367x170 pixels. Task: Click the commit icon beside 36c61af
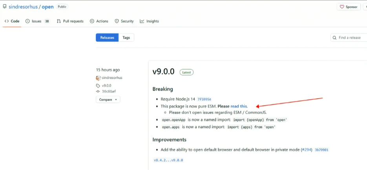pos(98,91)
